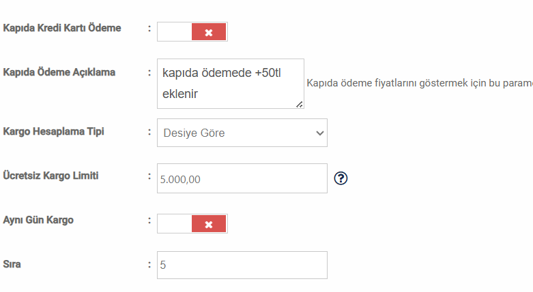The height and width of the screenshot is (292, 533).
Task: Click the Kargo Hesaplama Tipi label
Action: click(53, 131)
